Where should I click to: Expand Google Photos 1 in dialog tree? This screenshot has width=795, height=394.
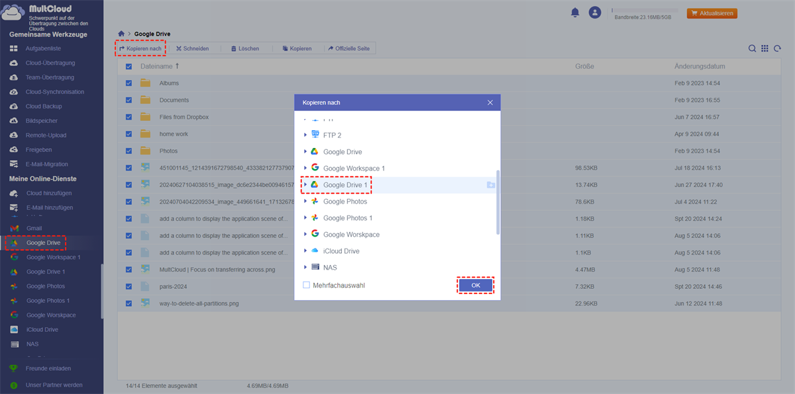click(305, 217)
